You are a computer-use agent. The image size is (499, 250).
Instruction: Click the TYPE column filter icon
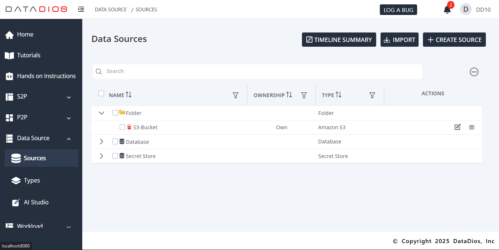[372, 95]
